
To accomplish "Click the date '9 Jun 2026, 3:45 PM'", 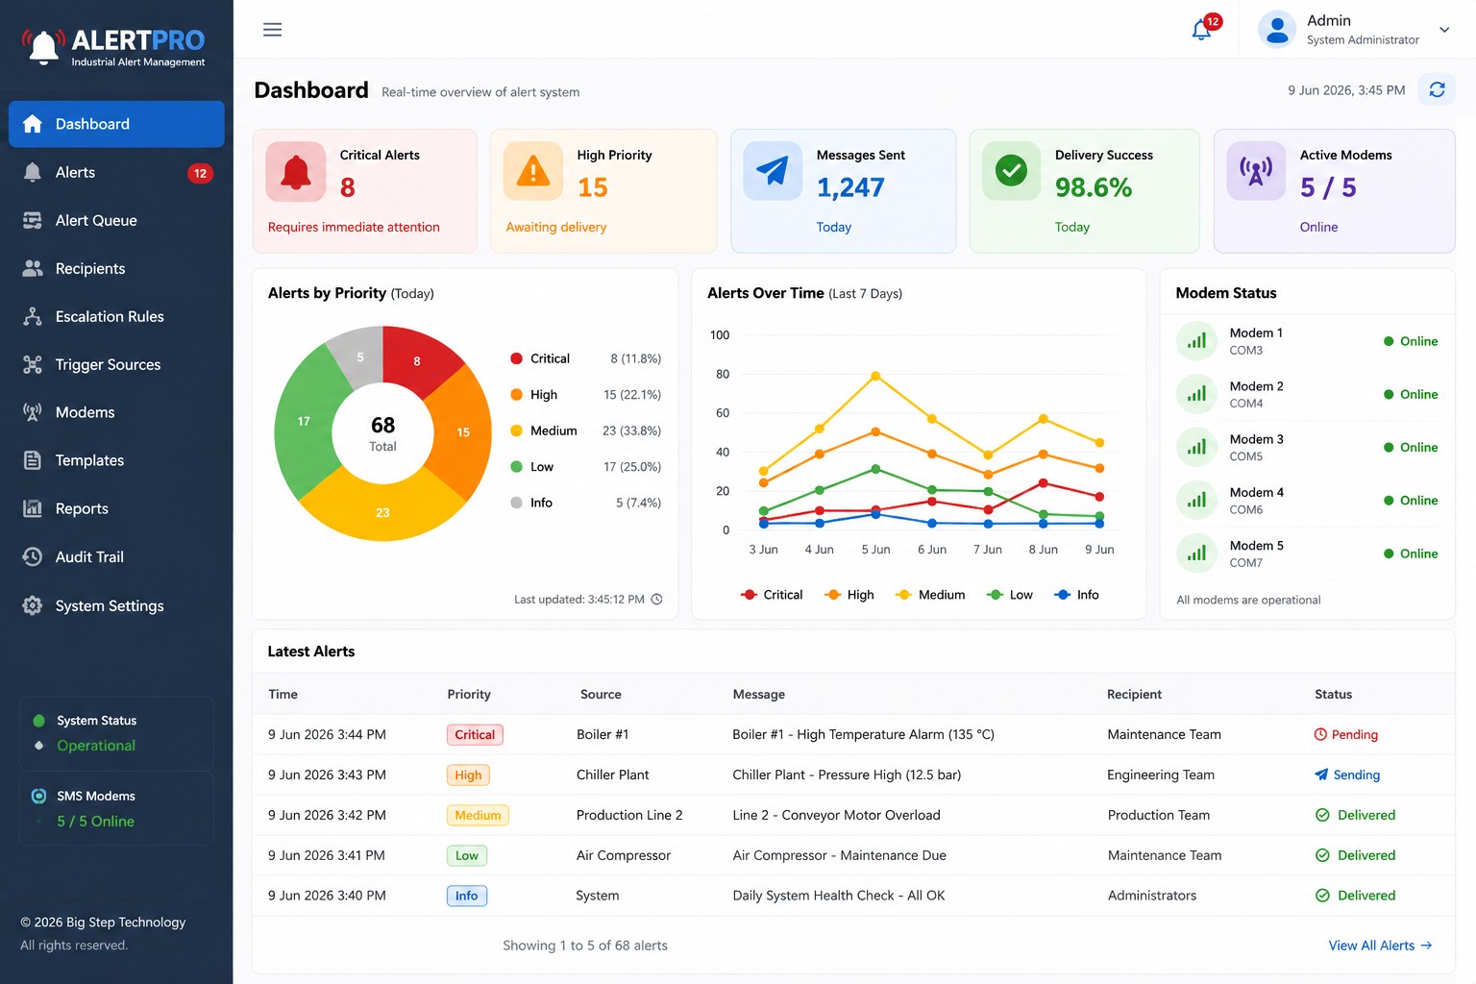I will [1346, 90].
